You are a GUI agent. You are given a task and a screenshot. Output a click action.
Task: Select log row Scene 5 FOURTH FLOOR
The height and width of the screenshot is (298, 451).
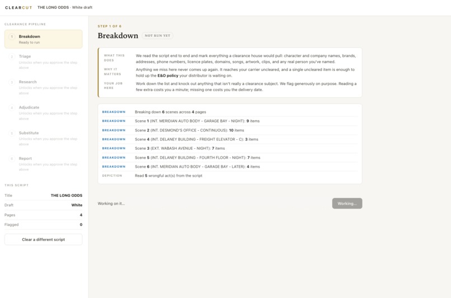(x=230, y=158)
